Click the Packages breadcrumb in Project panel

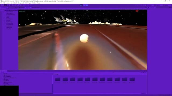[56, 74]
